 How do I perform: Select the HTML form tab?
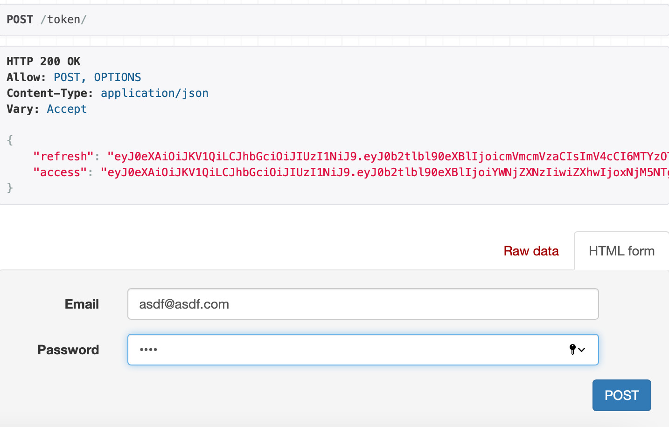621,251
